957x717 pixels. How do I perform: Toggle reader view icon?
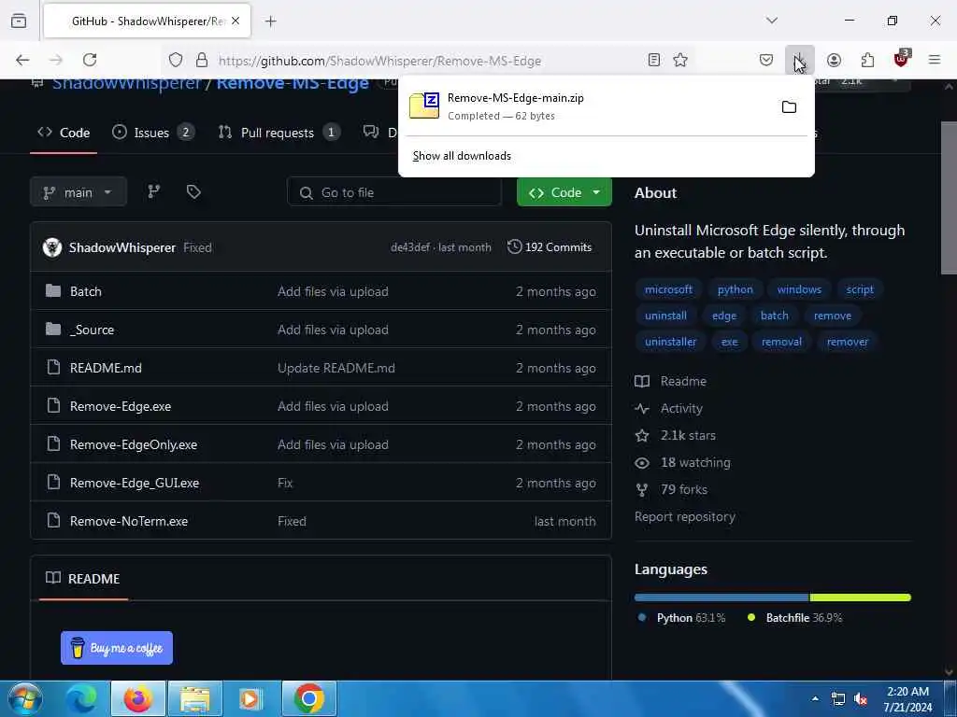(653, 60)
